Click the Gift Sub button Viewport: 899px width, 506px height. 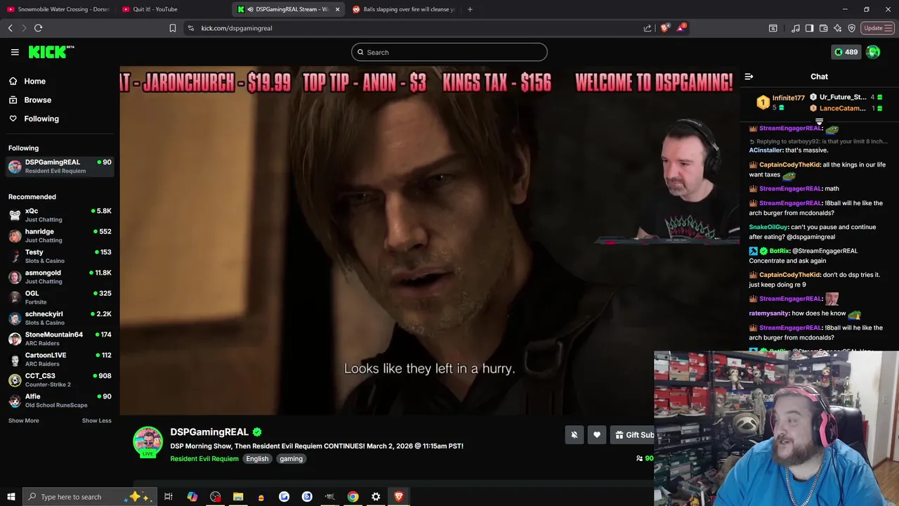(x=633, y=435)
